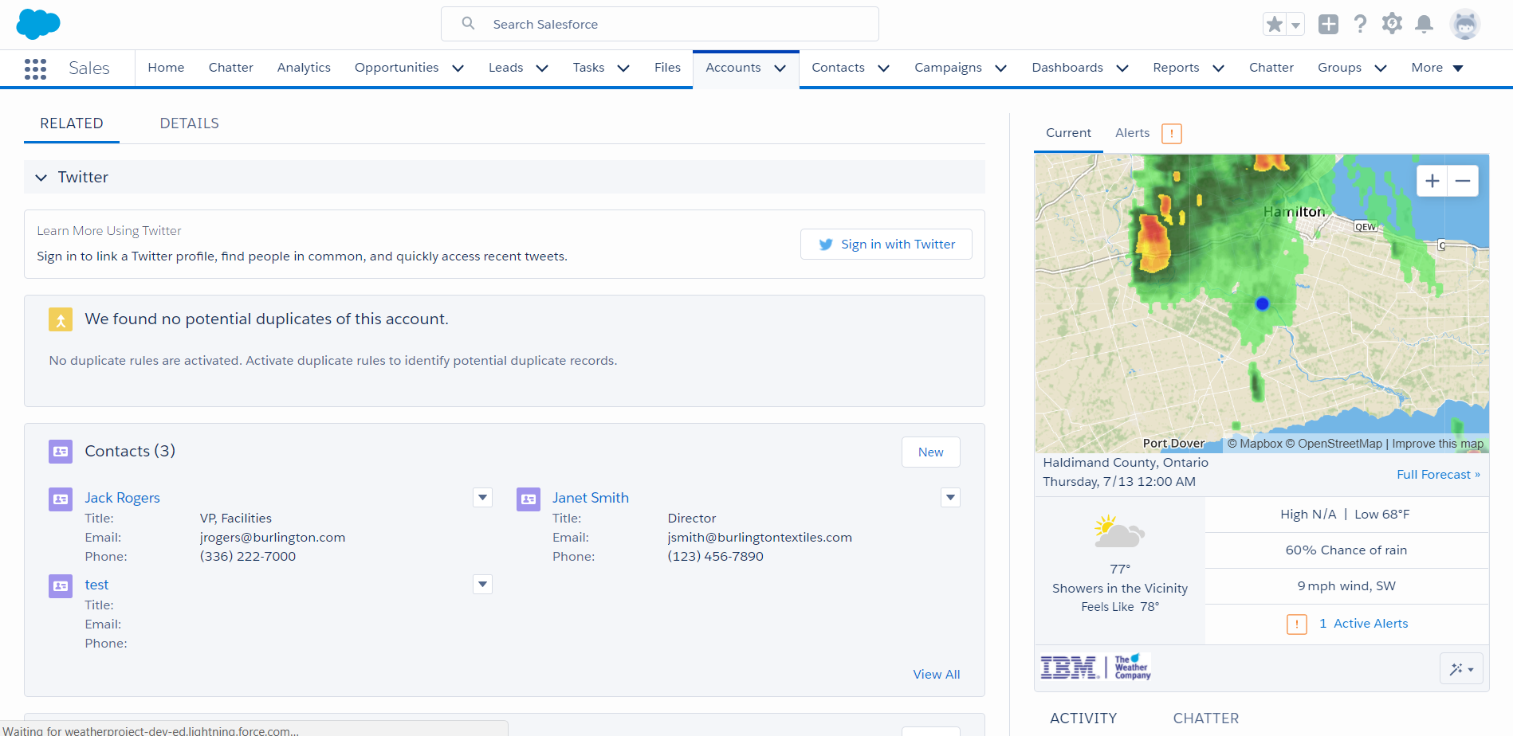Switch to the weather Alerts tab

[x=1132, y=133]
